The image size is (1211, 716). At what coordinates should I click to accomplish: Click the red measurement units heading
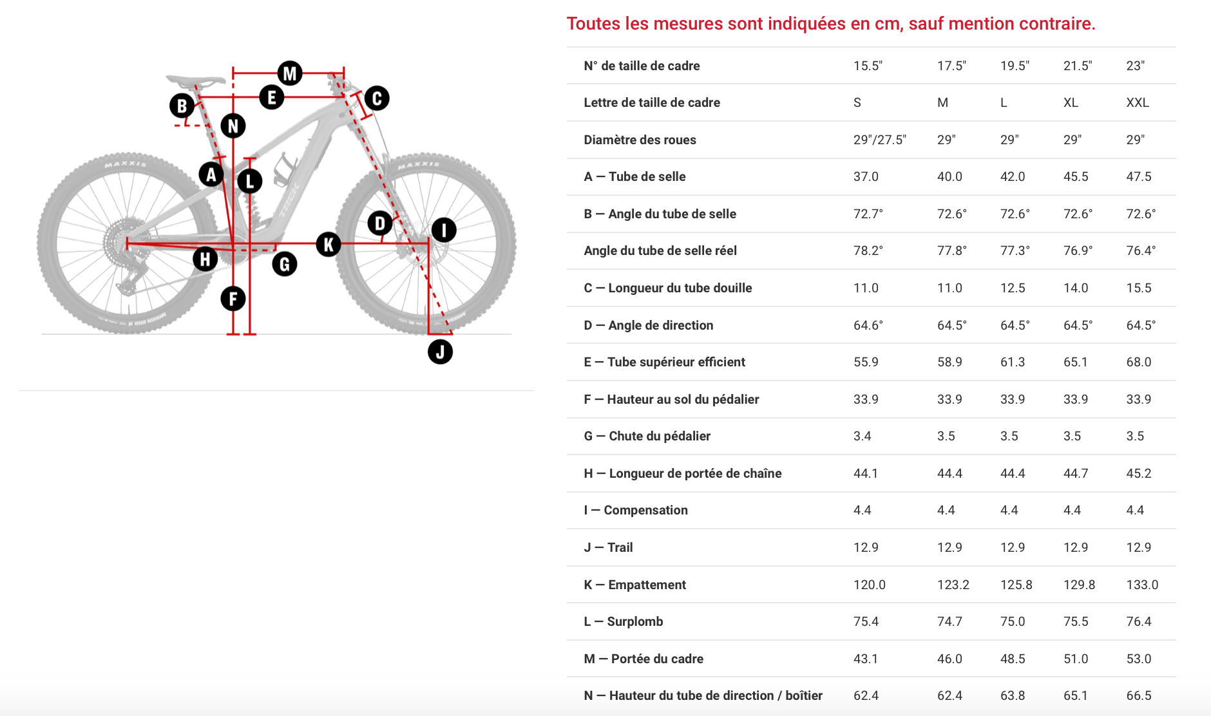click(x=830, y=24)
